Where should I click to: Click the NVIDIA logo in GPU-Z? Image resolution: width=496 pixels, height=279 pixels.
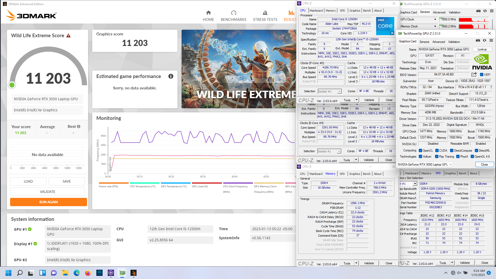tap(482, 62)
